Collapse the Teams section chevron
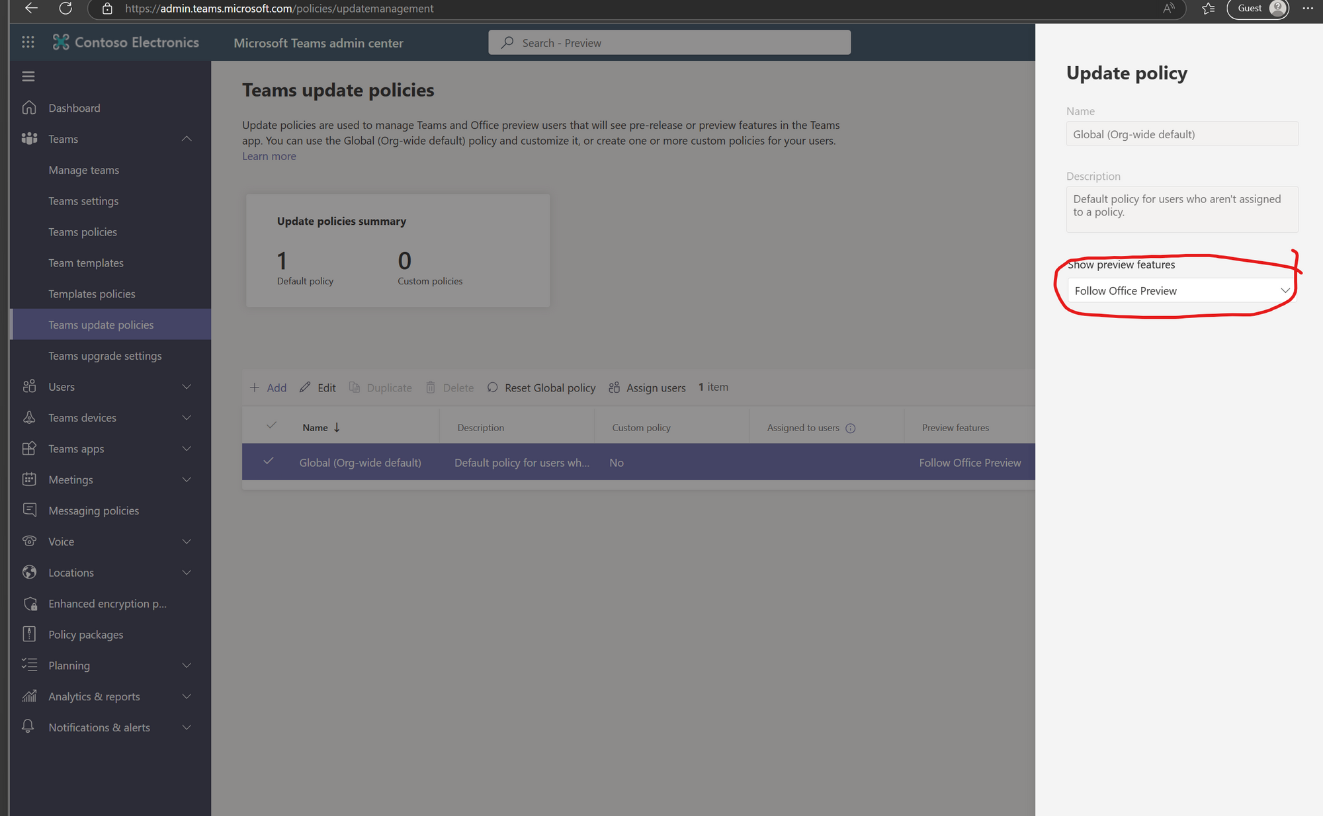 [187, 139]
